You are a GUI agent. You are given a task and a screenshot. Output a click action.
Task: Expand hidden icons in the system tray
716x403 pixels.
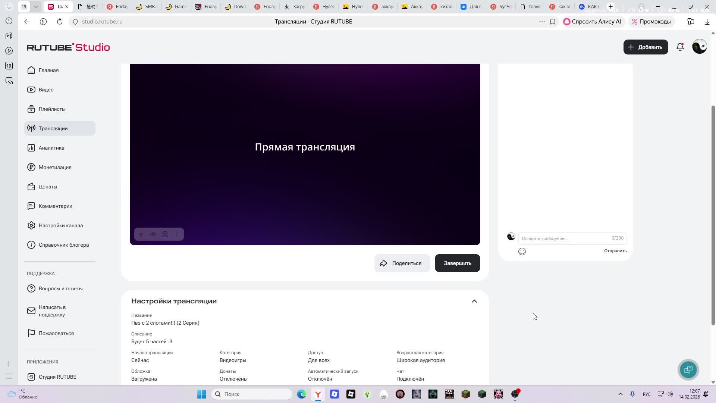620,394
